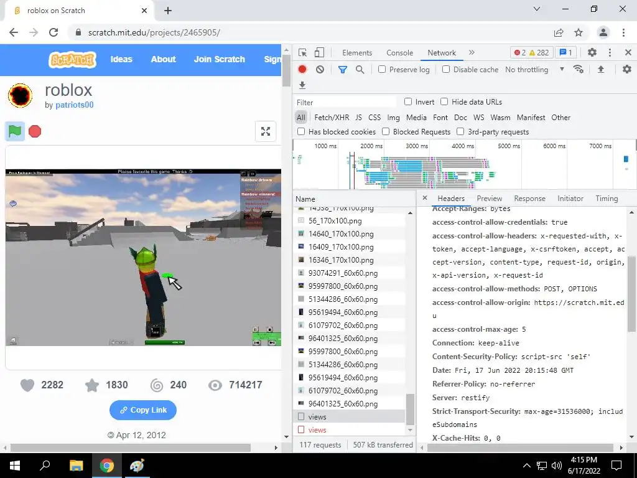Select the inspect element picker icon
637x478 pixels.
click(x=303, y=53)
